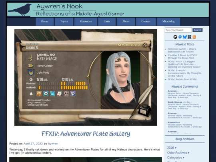Expand the Older Archives list
Viewport: 216px width, 162px height.
click(x=178, y=153)
